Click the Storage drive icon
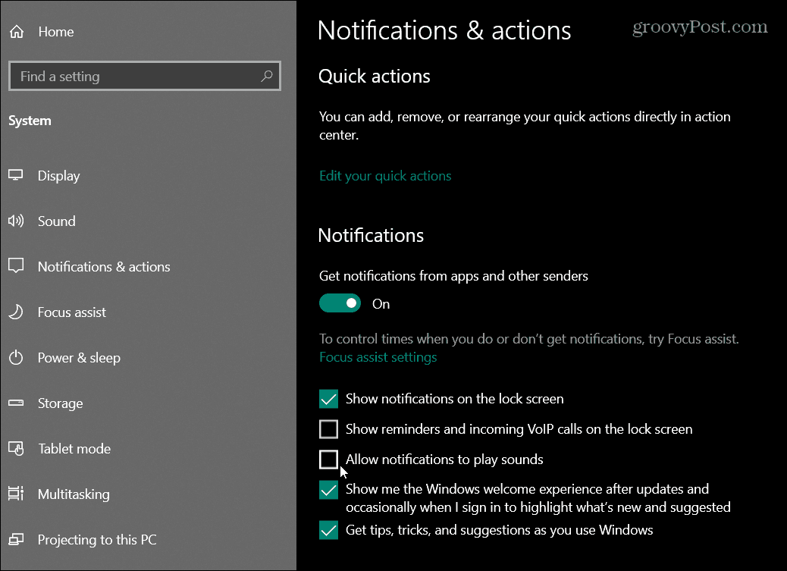This screenshot has height=571, width=787. (x=16, y=403)
